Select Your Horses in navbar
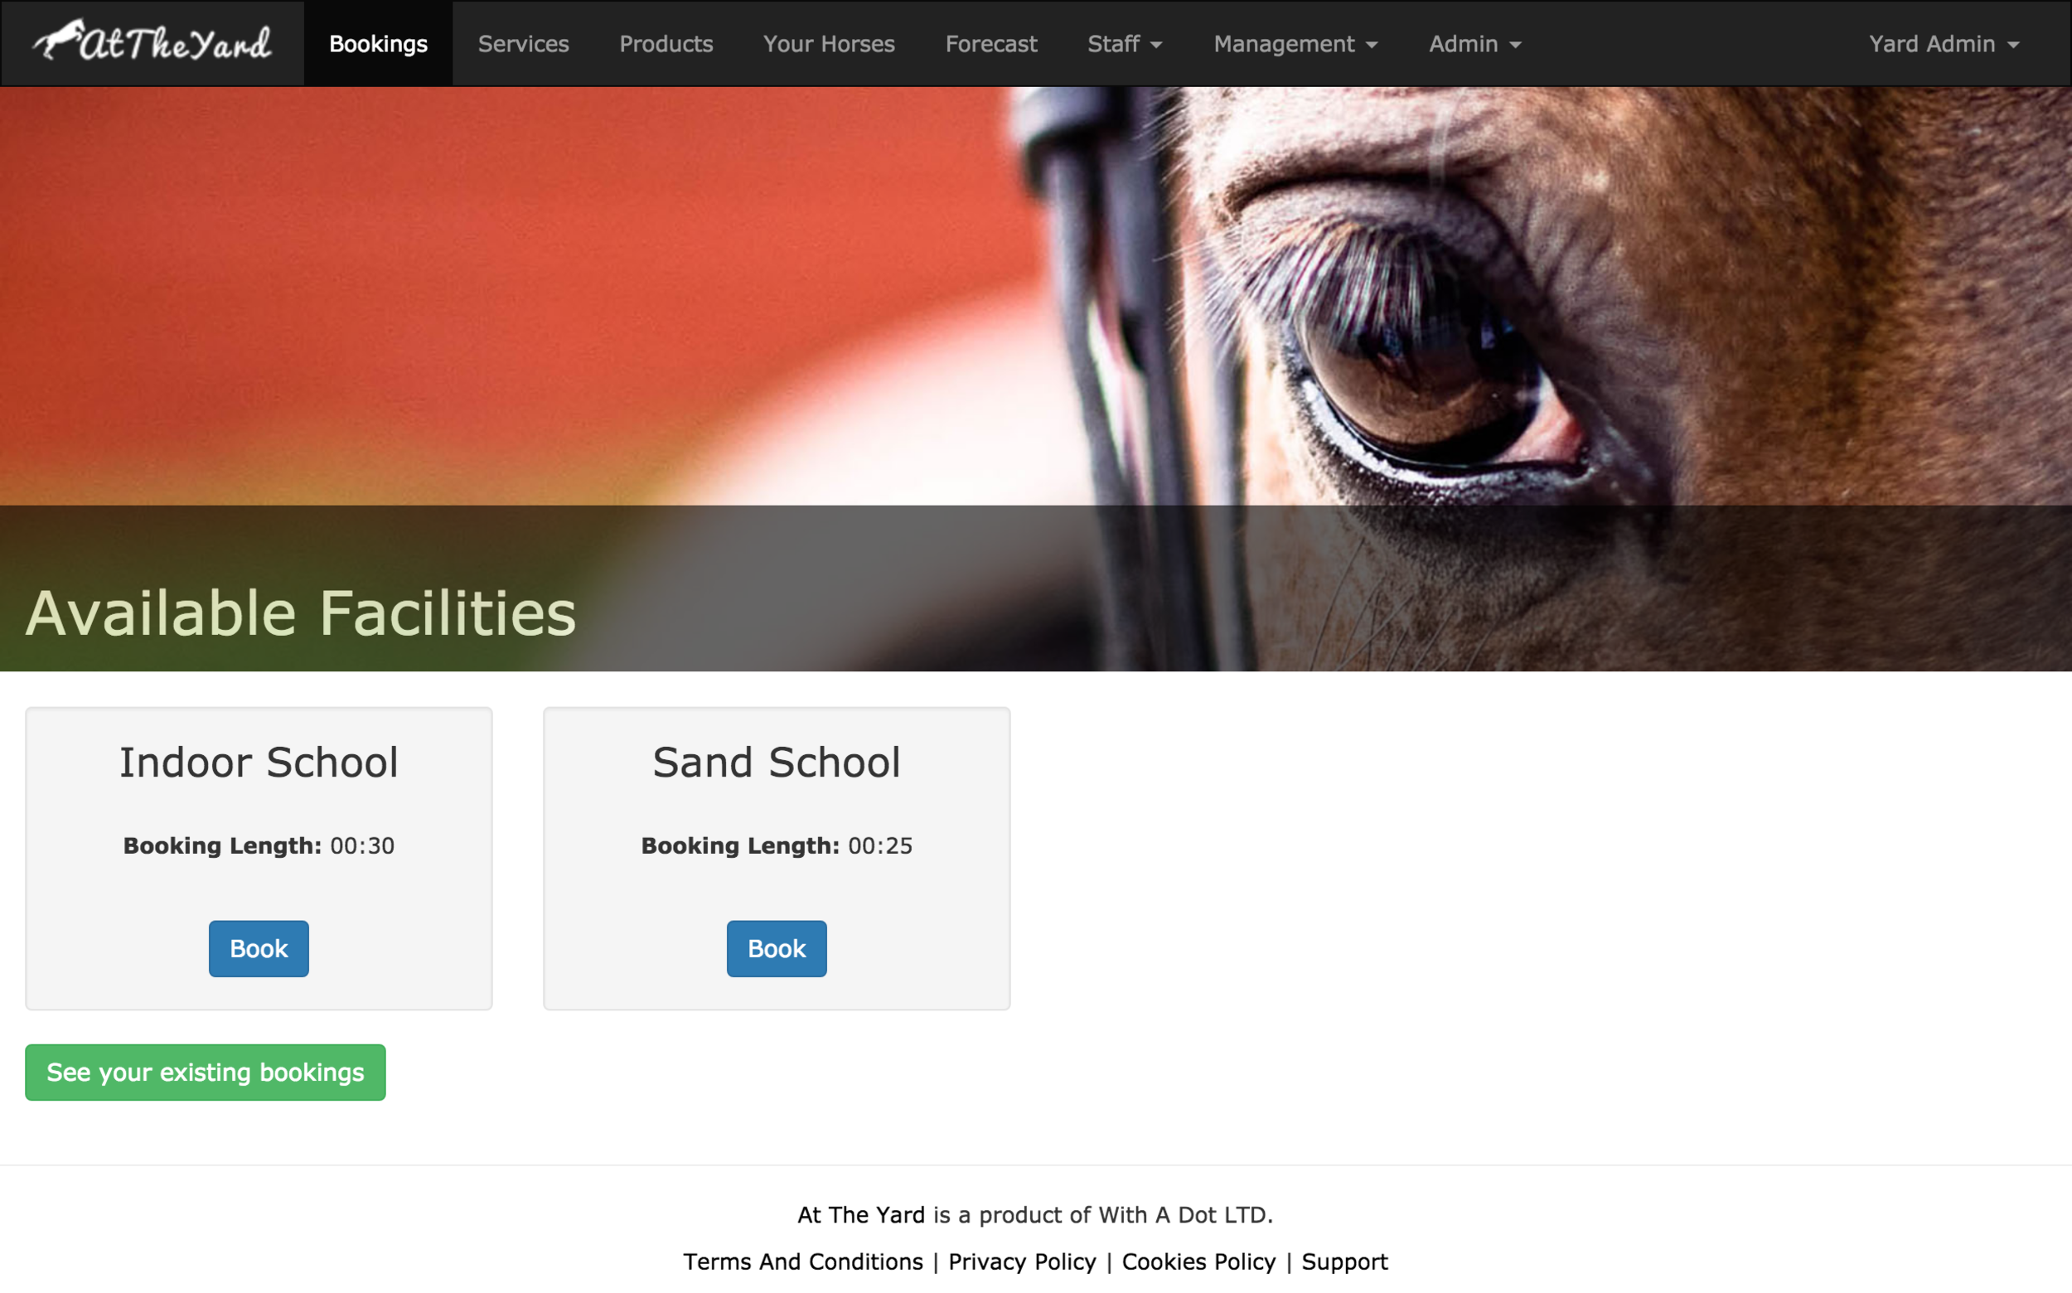 [x=829, y=44]
